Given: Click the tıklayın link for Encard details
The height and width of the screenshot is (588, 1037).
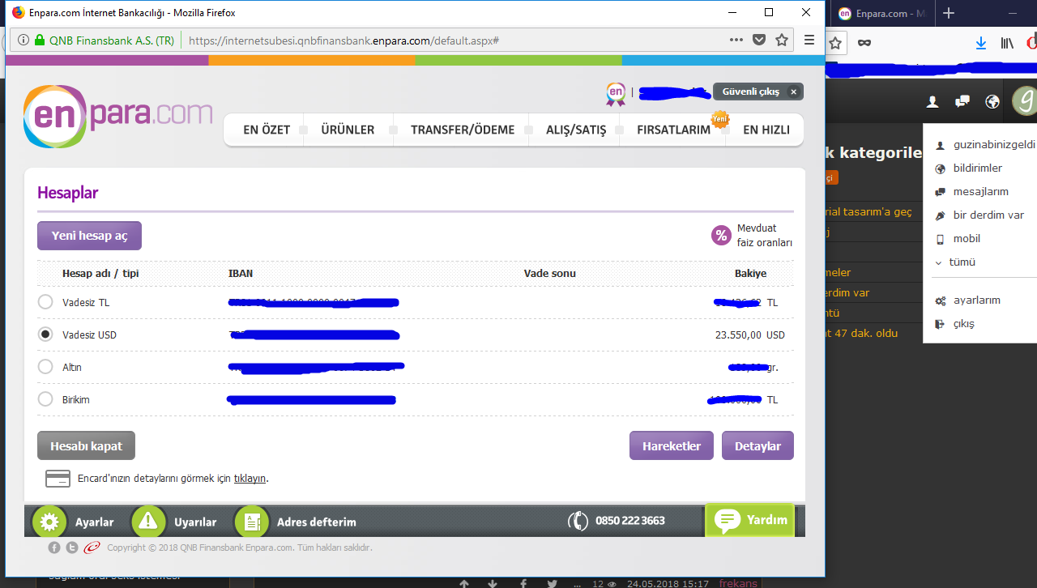Looking at the screenshot, I should [250, 479].
